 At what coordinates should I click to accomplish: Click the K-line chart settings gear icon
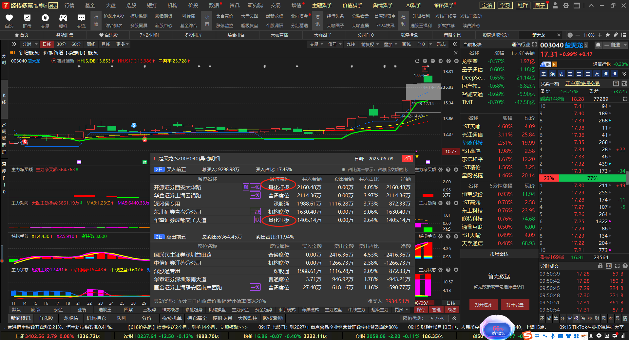(441, 61)
